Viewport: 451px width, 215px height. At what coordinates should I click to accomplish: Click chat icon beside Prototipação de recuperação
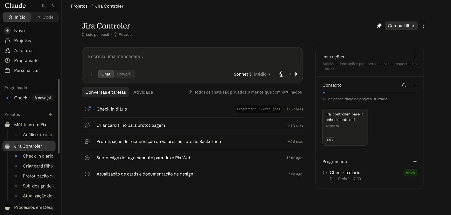pos(87,142)
